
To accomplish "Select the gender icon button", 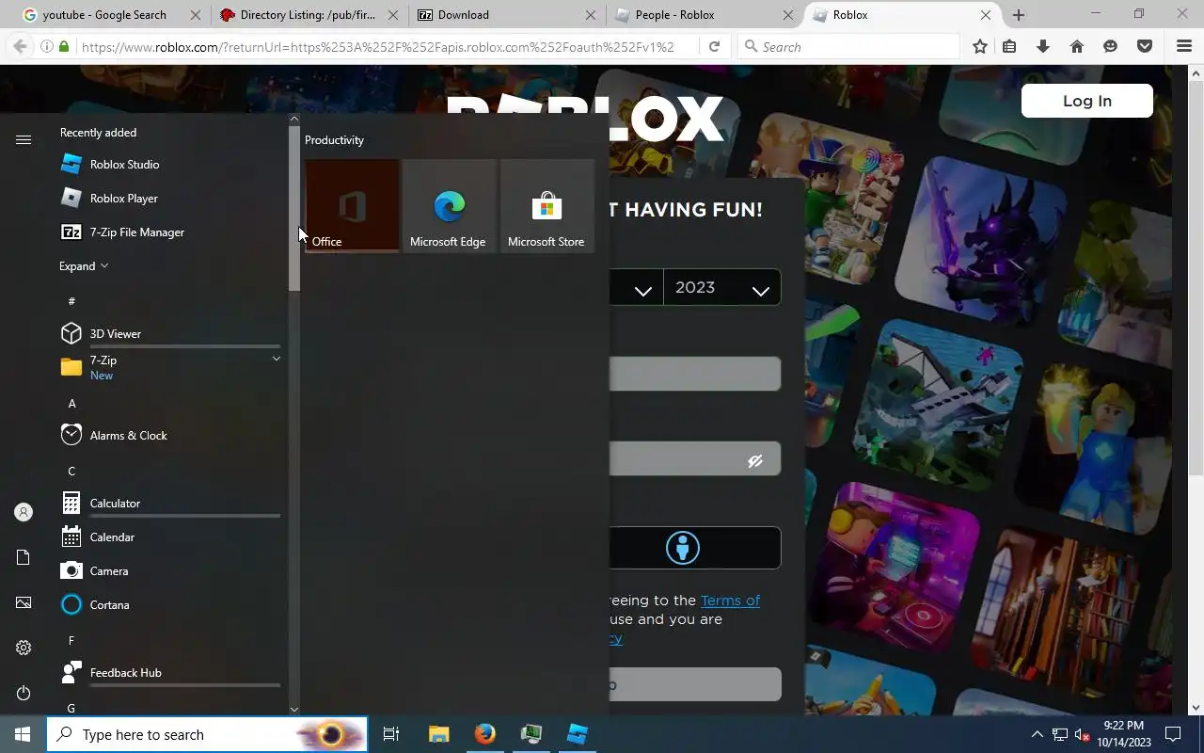I will coord(683,548).
